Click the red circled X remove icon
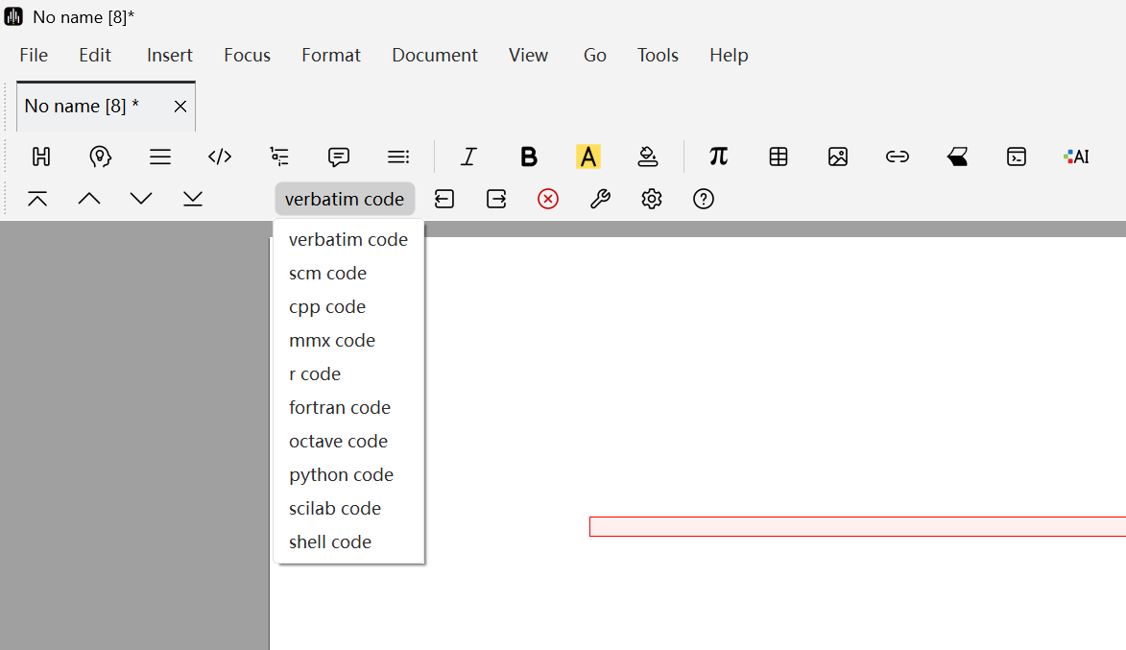 (548, 199)
